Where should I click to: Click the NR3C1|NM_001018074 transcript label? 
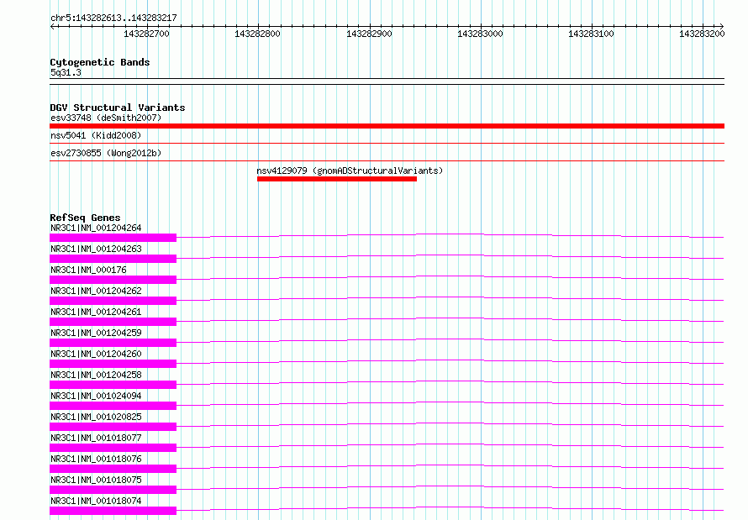pos(96,501)
